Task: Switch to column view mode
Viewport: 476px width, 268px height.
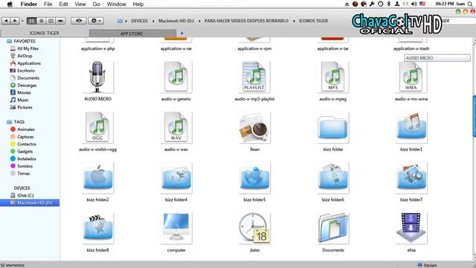Action: point(51,21)
